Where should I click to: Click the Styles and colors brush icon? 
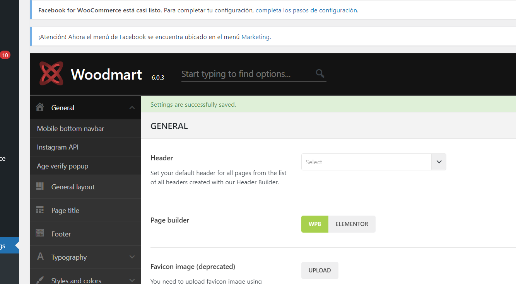tap(40, 280)
